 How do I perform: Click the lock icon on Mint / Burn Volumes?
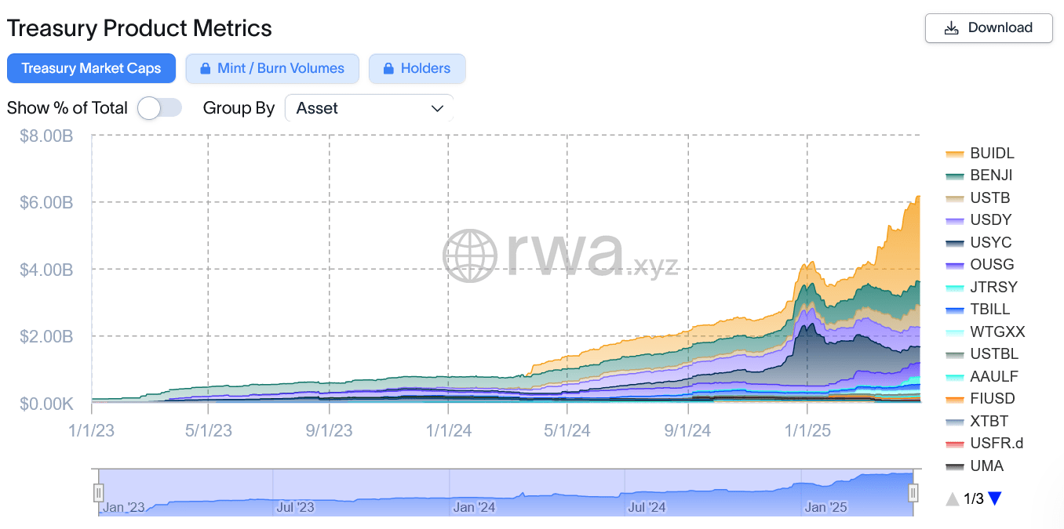tap(205, 69)
